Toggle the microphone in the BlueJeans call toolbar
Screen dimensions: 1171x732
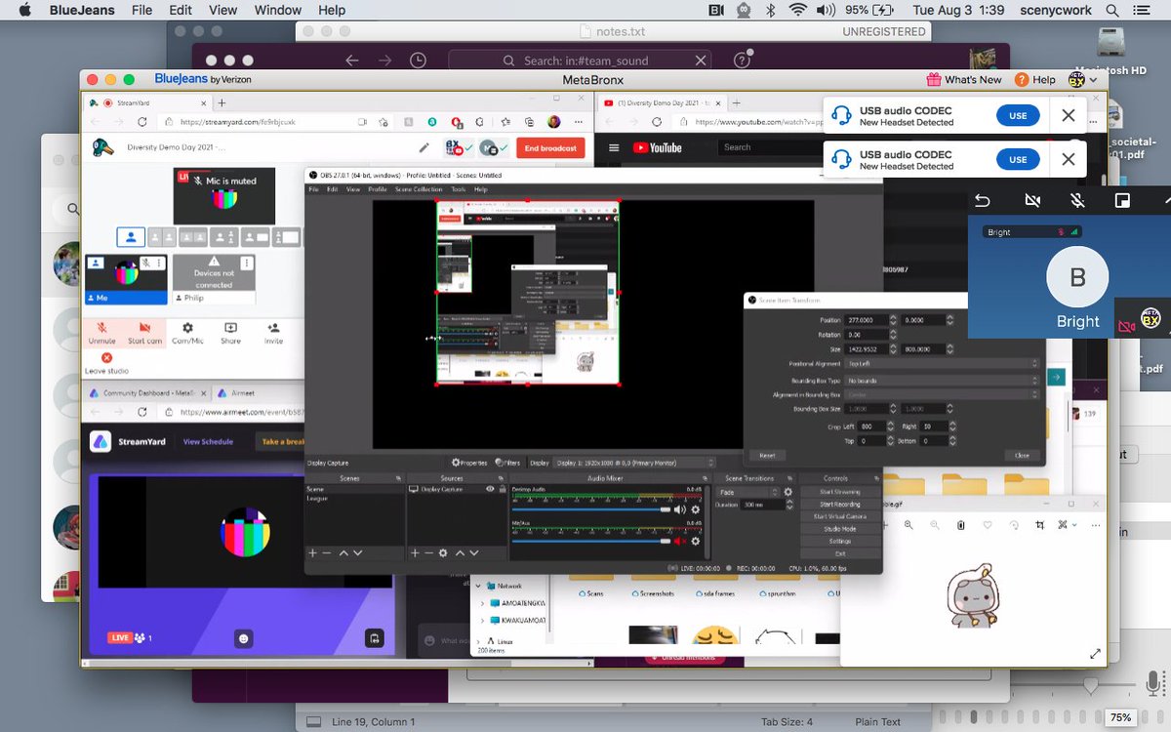(1077, 200)
